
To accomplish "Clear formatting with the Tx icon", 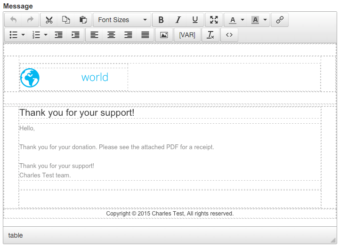I will pos(210,35).
